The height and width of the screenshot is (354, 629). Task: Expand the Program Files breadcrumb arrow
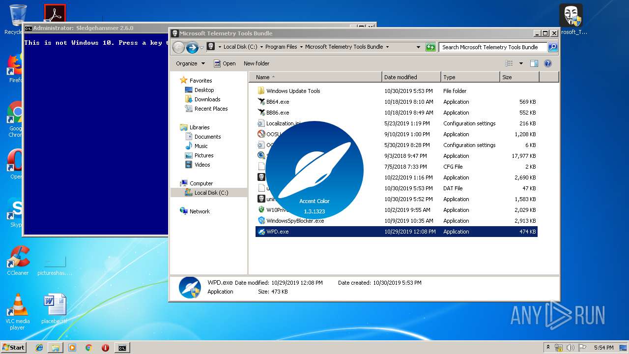click(x=301, y=47)
